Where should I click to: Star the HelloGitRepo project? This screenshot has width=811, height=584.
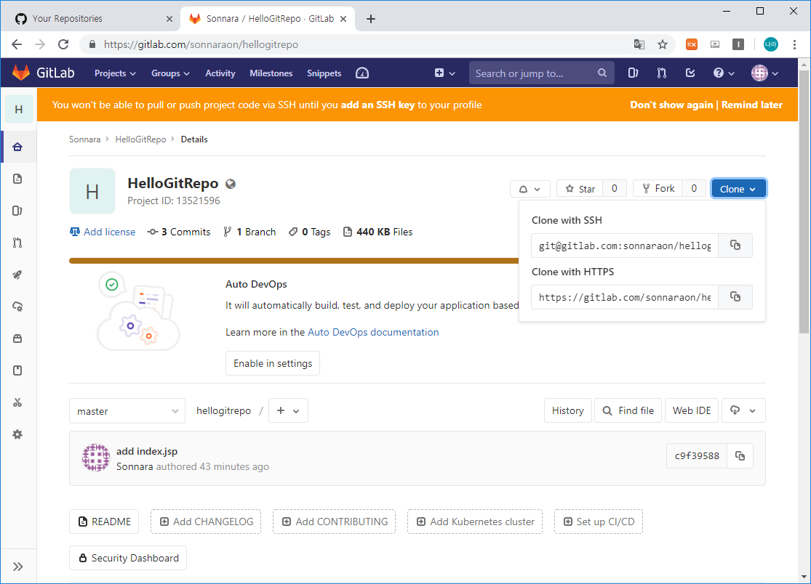pyautogui.click(x=580, y=189)
